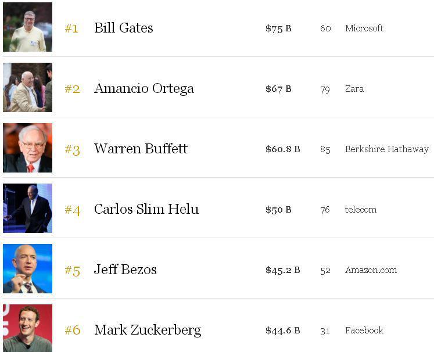Screen dimensions: 434x352
Task: Go to Mark Zuckerberg name link
Action: 148,330
